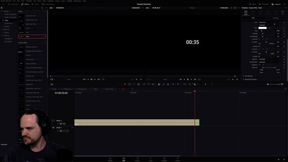Viewport: 288px width, 162px height.
Task: Click the Custom Zoom magnifier icon
Action: pyautogui.click(x=194, y=84)
